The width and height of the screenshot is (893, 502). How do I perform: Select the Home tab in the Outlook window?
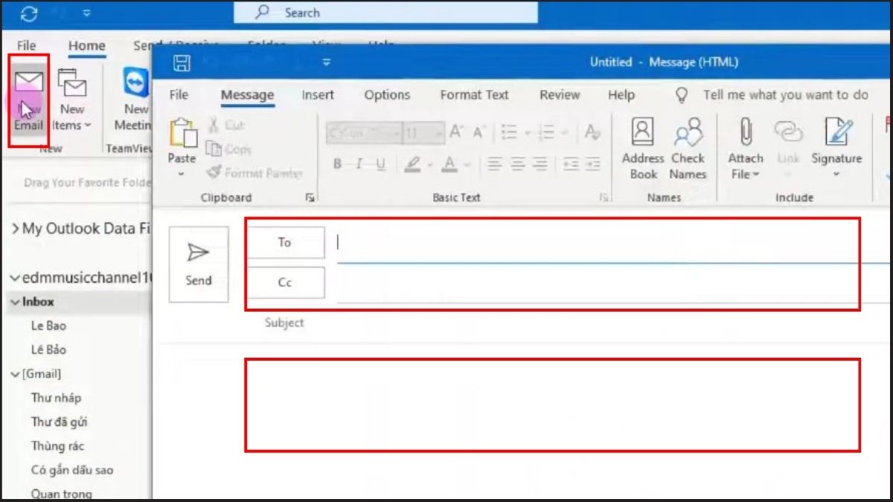(x=87, y=46)
